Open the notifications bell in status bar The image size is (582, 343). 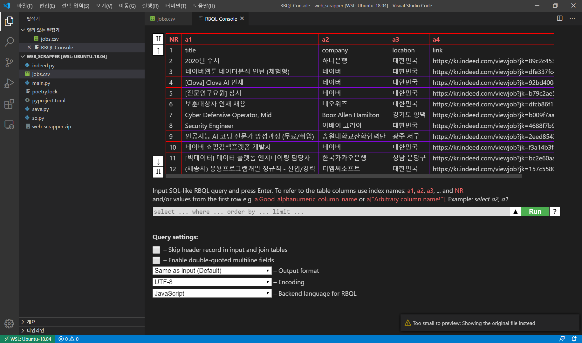click(x=574, y=339)
